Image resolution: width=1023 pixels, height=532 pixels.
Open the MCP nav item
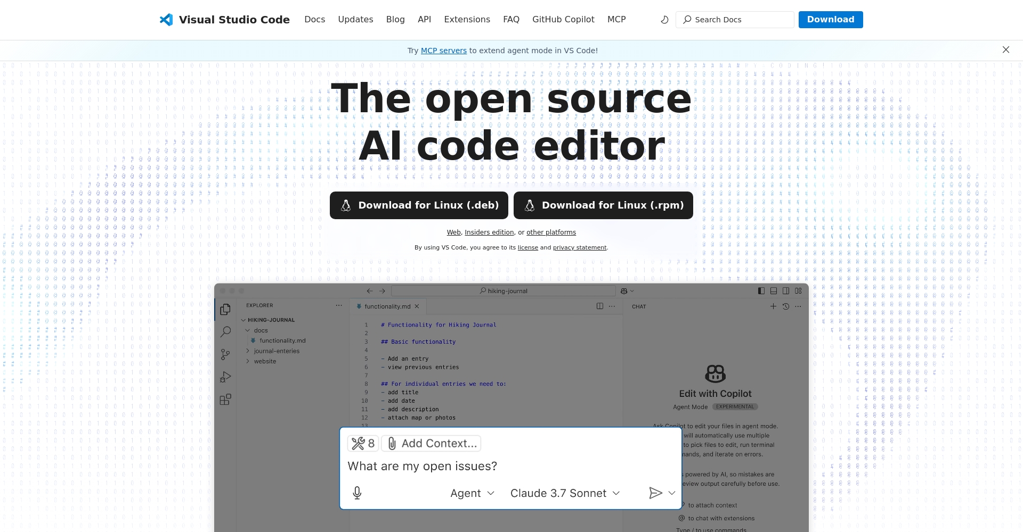point(616,20)
